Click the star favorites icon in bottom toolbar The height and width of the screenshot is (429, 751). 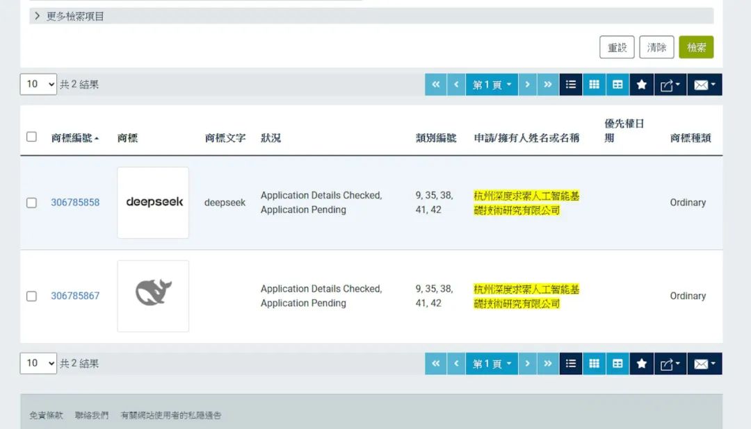[x=642, y=364]
